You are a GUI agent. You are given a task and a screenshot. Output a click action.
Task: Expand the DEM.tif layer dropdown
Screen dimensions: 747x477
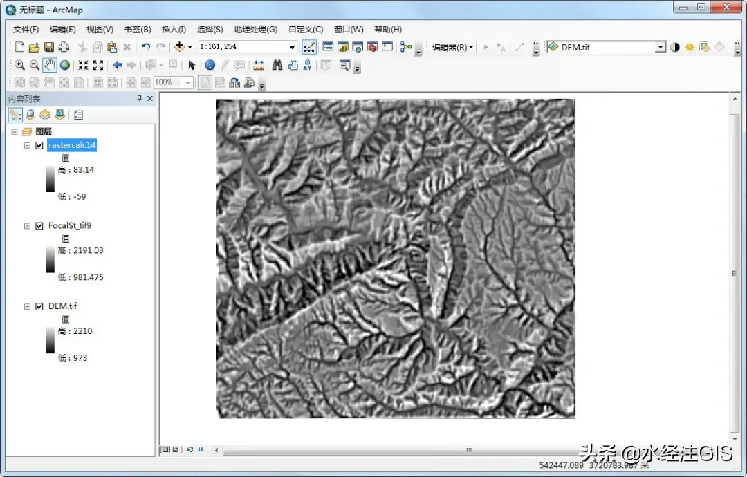[660, 47]
